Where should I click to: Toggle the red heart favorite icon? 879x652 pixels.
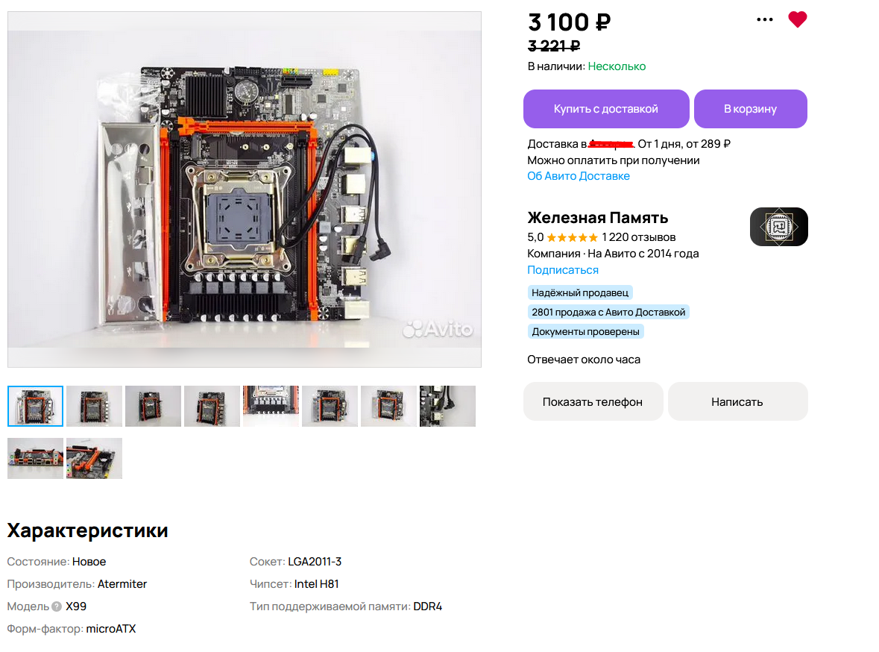tap(797, 19)
